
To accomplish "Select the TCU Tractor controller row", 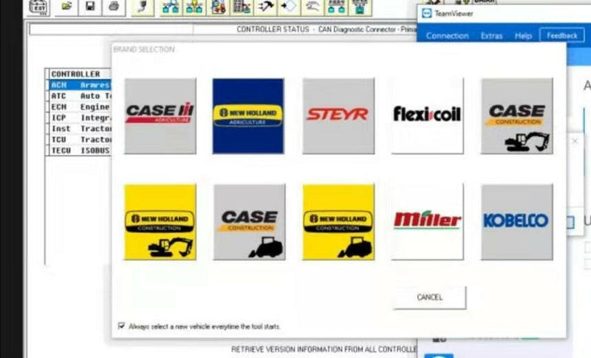I will (x=80, y=140).
